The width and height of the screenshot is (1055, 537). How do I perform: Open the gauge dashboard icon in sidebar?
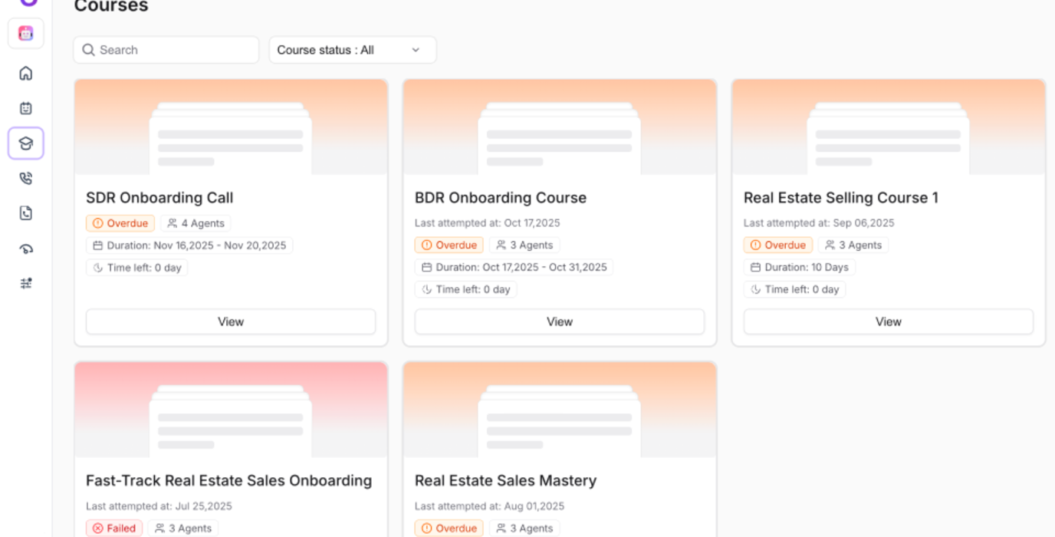coord(26,249)
